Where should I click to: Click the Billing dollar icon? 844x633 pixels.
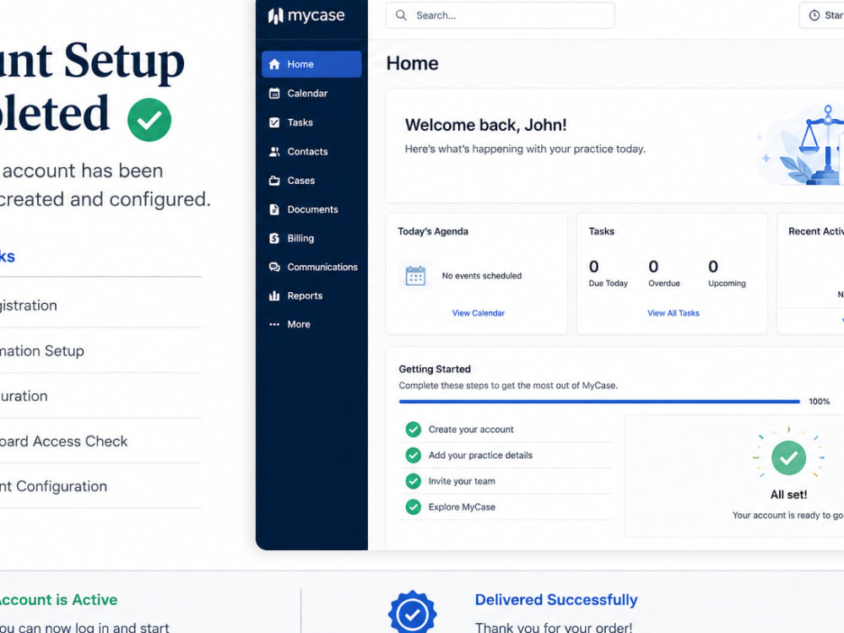click(274, 238)
